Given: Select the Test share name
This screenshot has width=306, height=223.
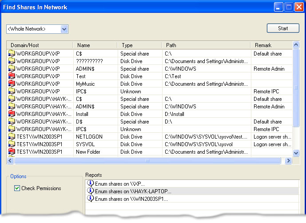Looking at the screenshot, I should click(80, 76).
